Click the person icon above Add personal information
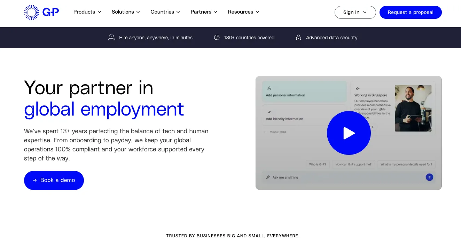The height and width of the screenshot is (245, 461). pos(269,88)
